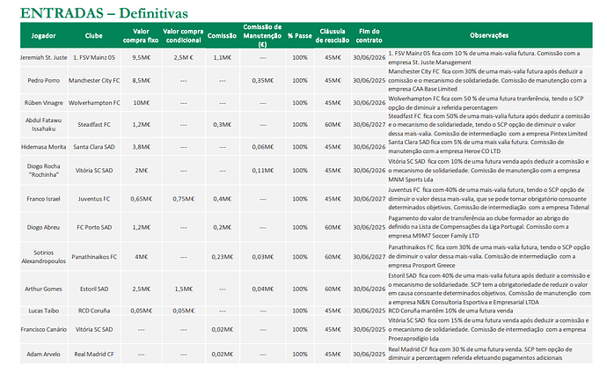Select player name 'Pedro Porro'
607x381 pixels.
tap(43, 81)
